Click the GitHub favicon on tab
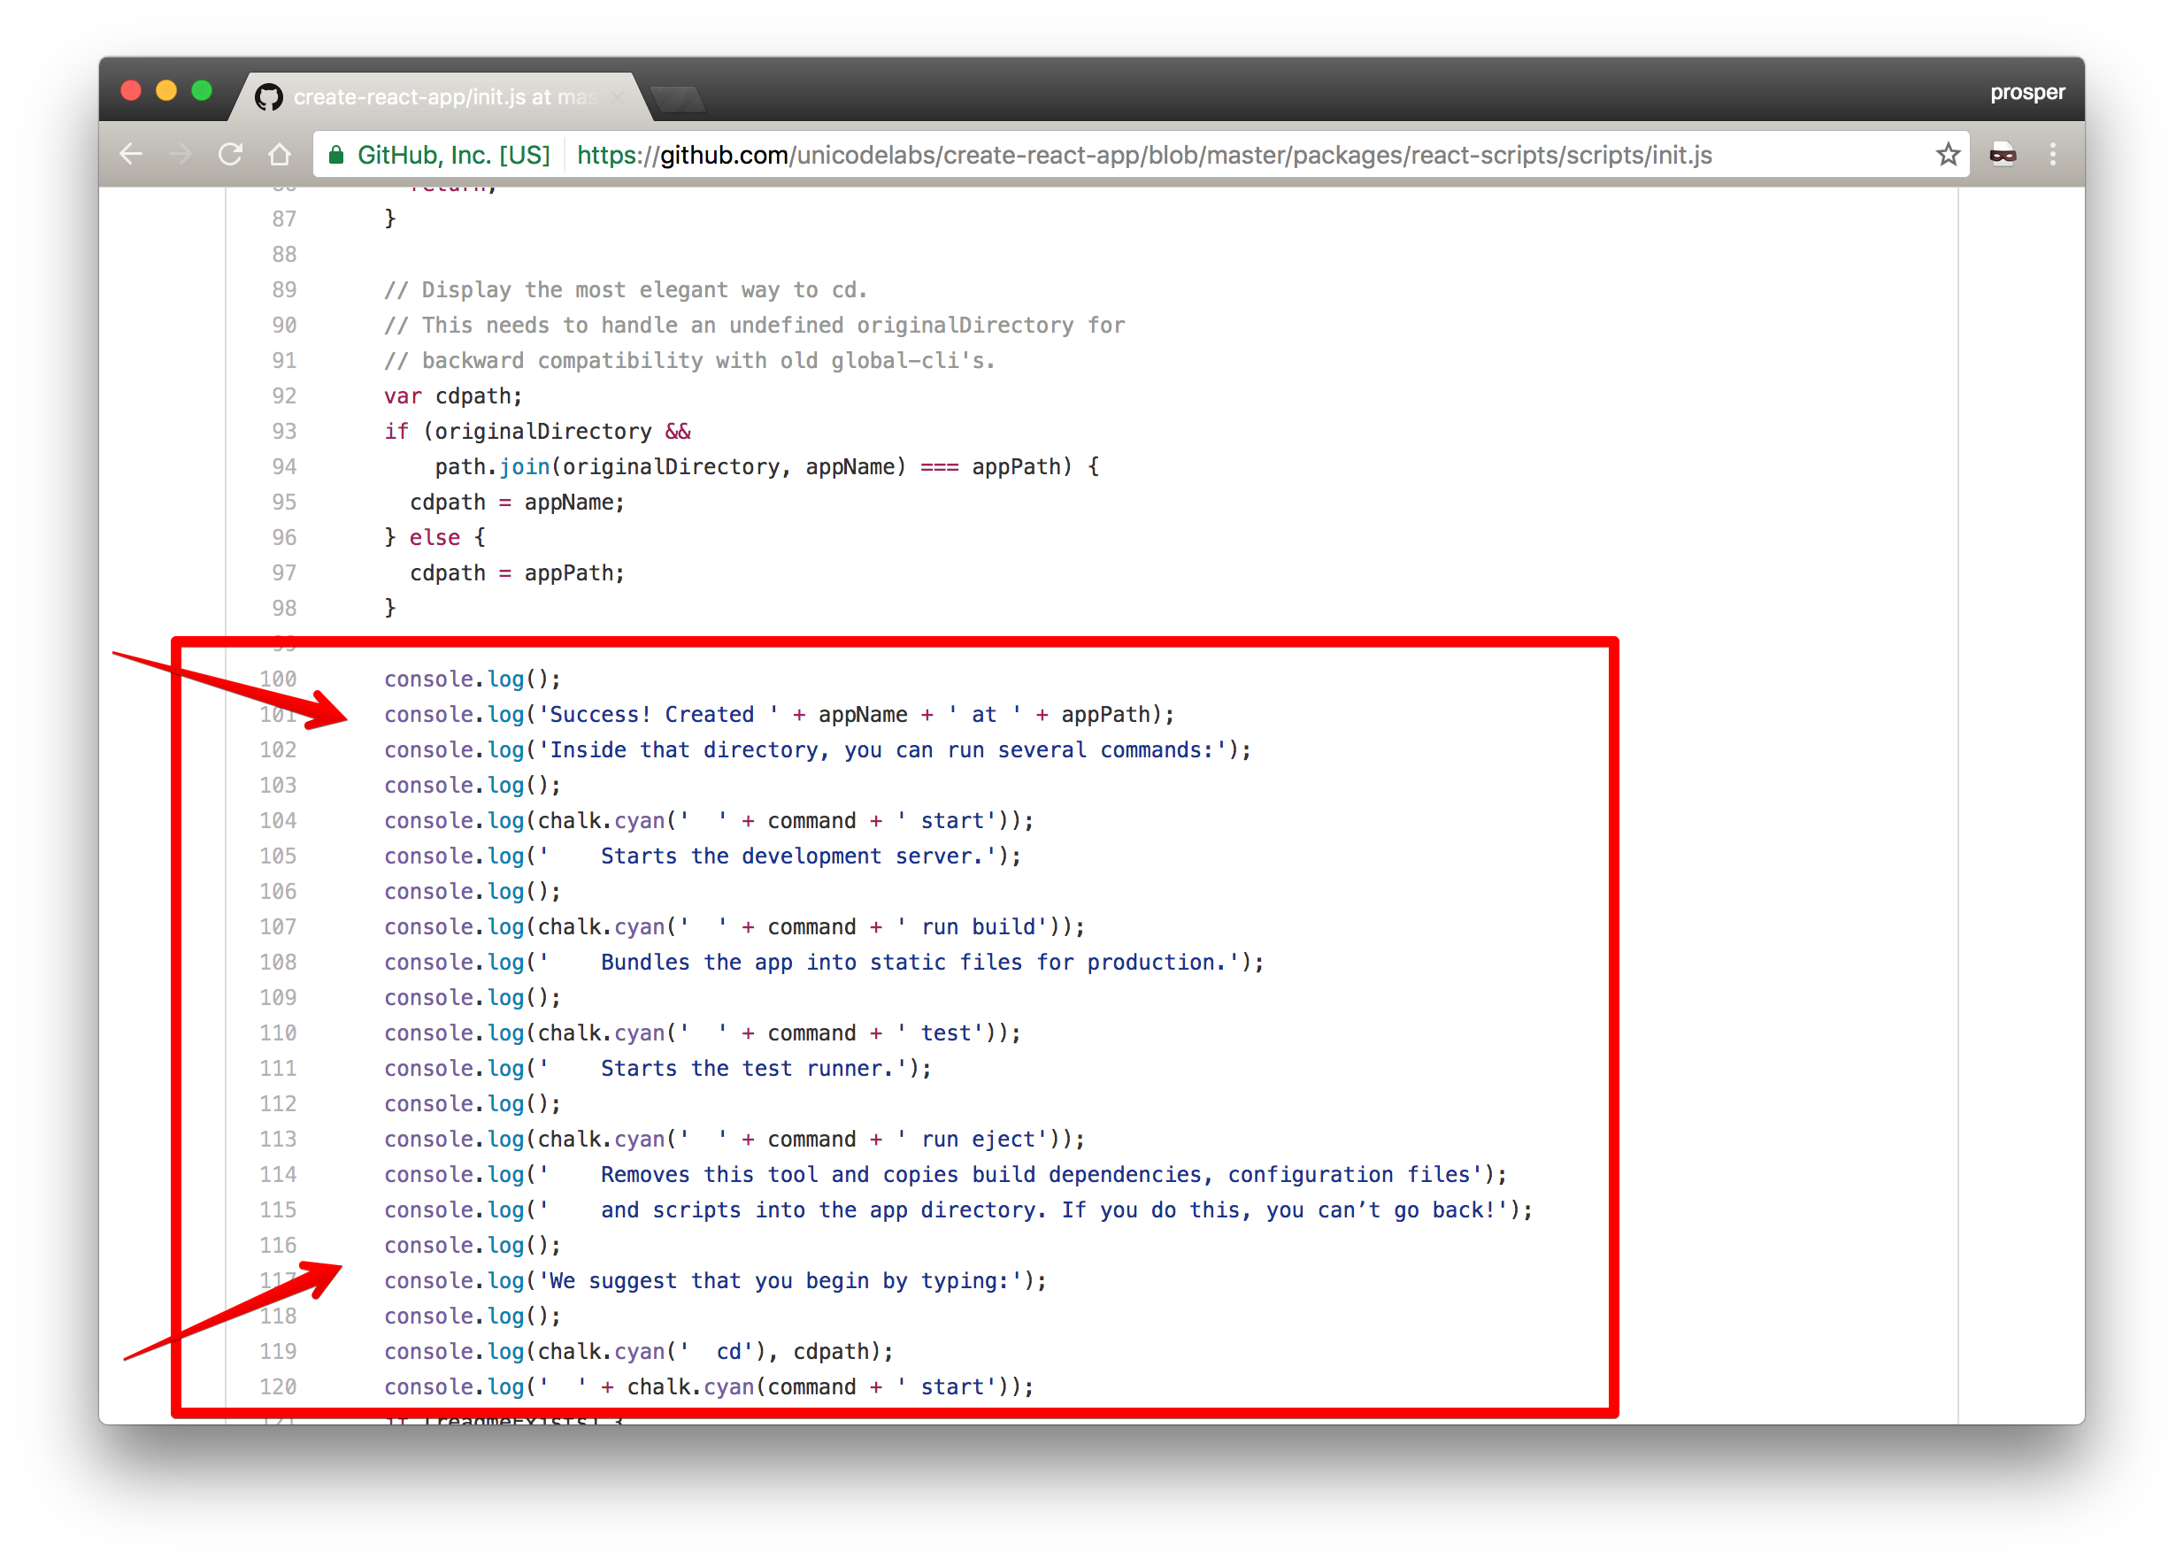The image size is (2184, 1566). click(269, 97)
